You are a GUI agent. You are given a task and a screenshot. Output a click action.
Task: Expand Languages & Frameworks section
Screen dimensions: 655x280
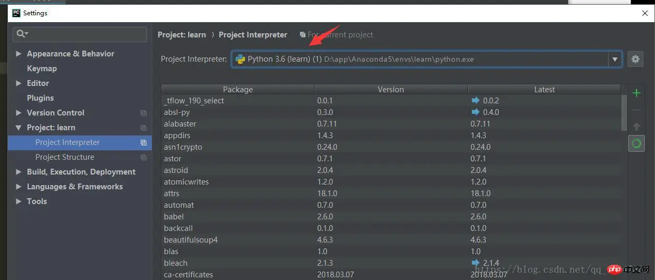19,187
